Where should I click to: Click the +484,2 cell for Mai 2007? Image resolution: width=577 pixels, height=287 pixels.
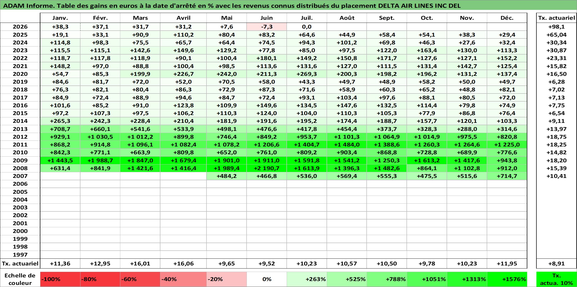coord(227,176)
